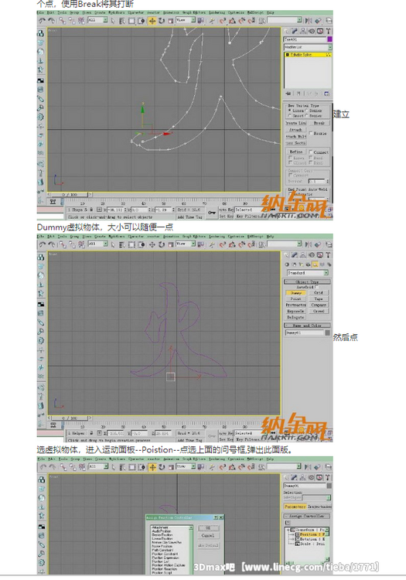Viewport: 406px width, 580px height.
Task: Select the Bezier Corner radio beside Smooth
Action: point(307,116)
